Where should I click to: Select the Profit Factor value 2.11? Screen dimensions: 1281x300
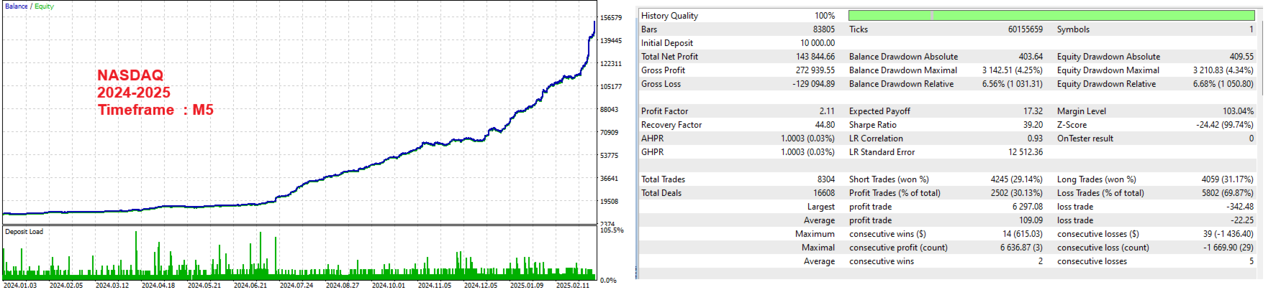coord(827,111)
